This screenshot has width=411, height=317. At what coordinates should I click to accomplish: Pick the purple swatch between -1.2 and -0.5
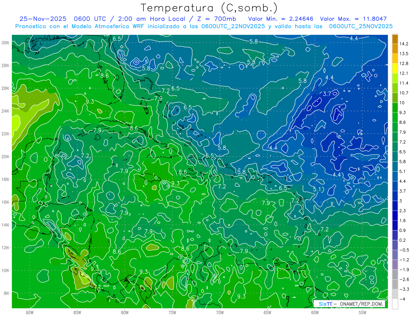click(x=395, y=255)
